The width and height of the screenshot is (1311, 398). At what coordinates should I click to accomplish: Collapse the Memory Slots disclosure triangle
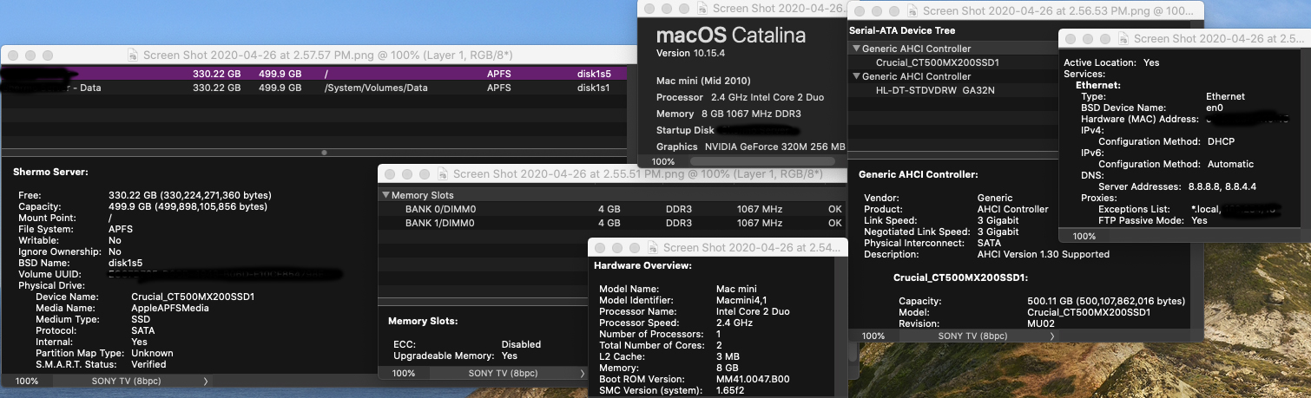pos(385,195)
